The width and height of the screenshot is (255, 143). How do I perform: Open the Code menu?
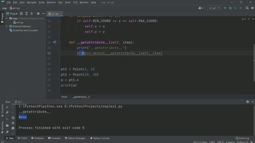(41, 2)
